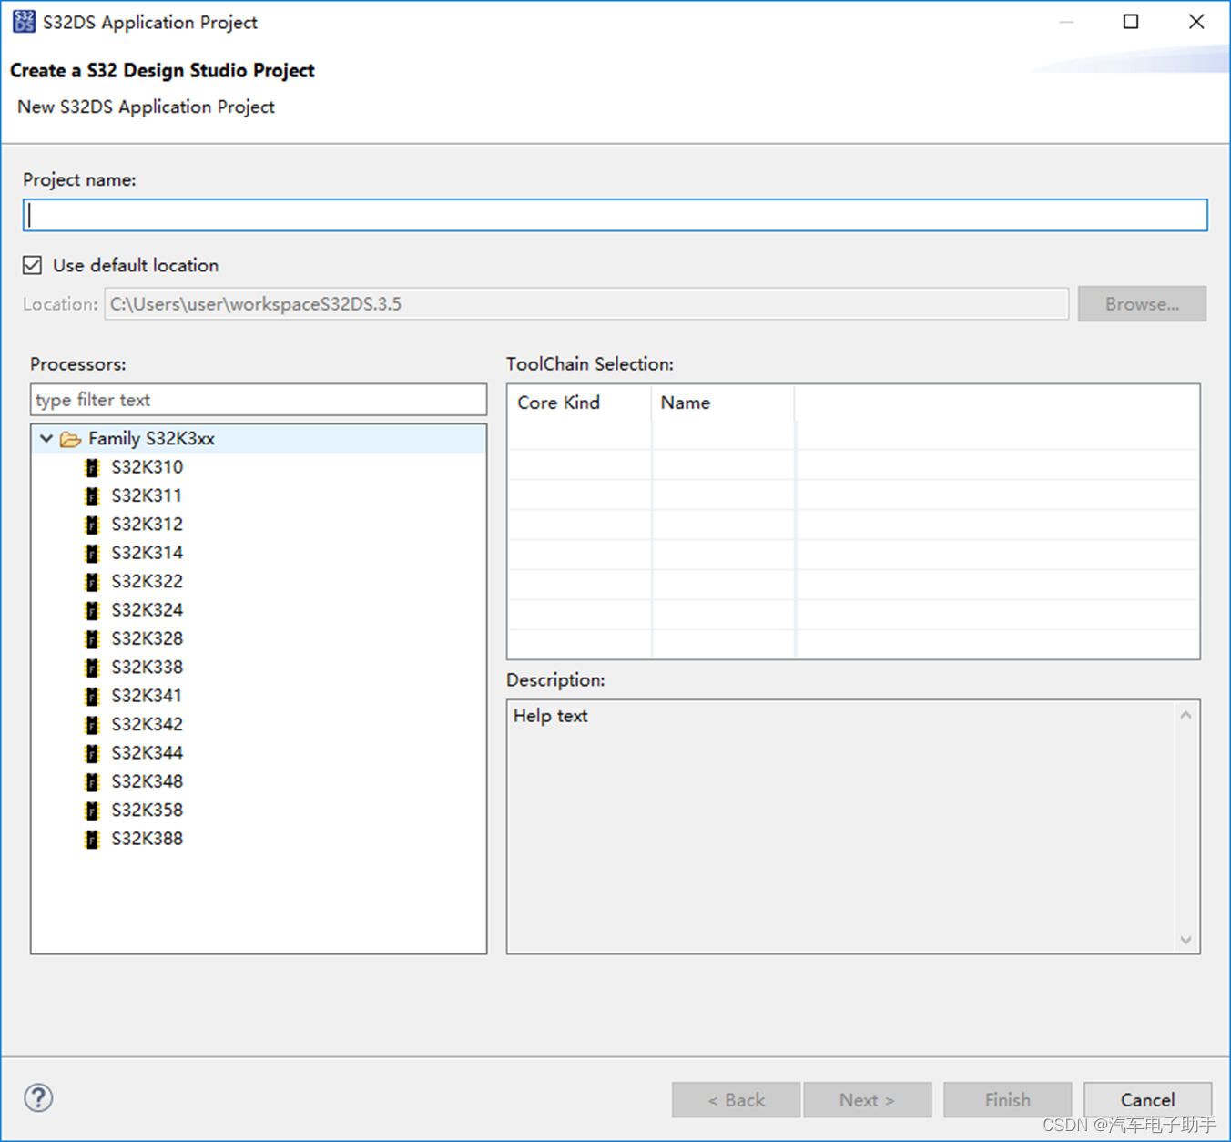Select the S32K310 processor label
1231x1142 pixels.
147,467
